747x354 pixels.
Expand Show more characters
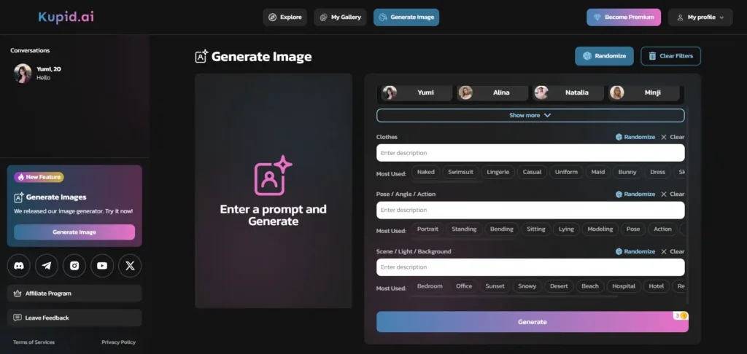click(530, 115)
